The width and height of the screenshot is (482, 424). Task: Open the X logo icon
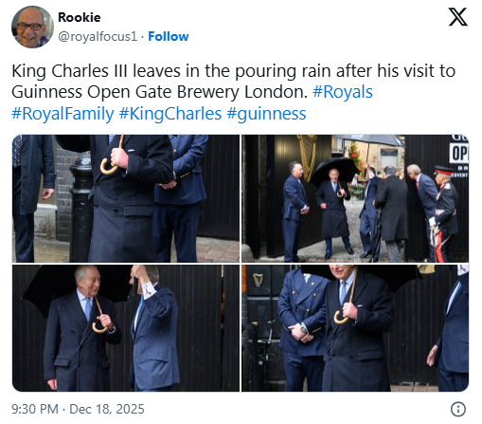point(458,17)
